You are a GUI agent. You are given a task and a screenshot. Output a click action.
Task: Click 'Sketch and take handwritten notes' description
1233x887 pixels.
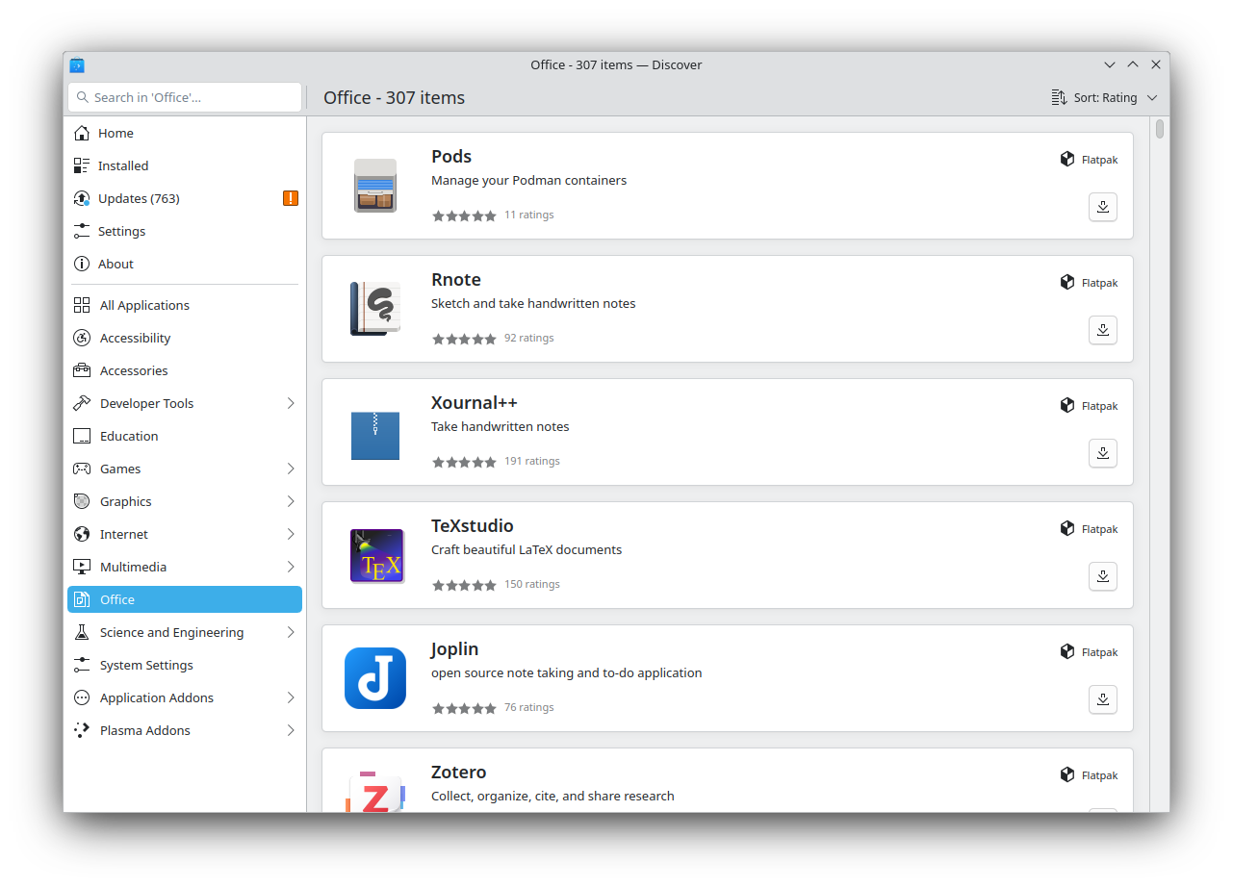coord(533,303)
